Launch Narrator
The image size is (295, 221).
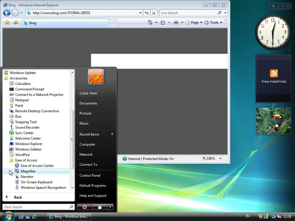(27, 176)
